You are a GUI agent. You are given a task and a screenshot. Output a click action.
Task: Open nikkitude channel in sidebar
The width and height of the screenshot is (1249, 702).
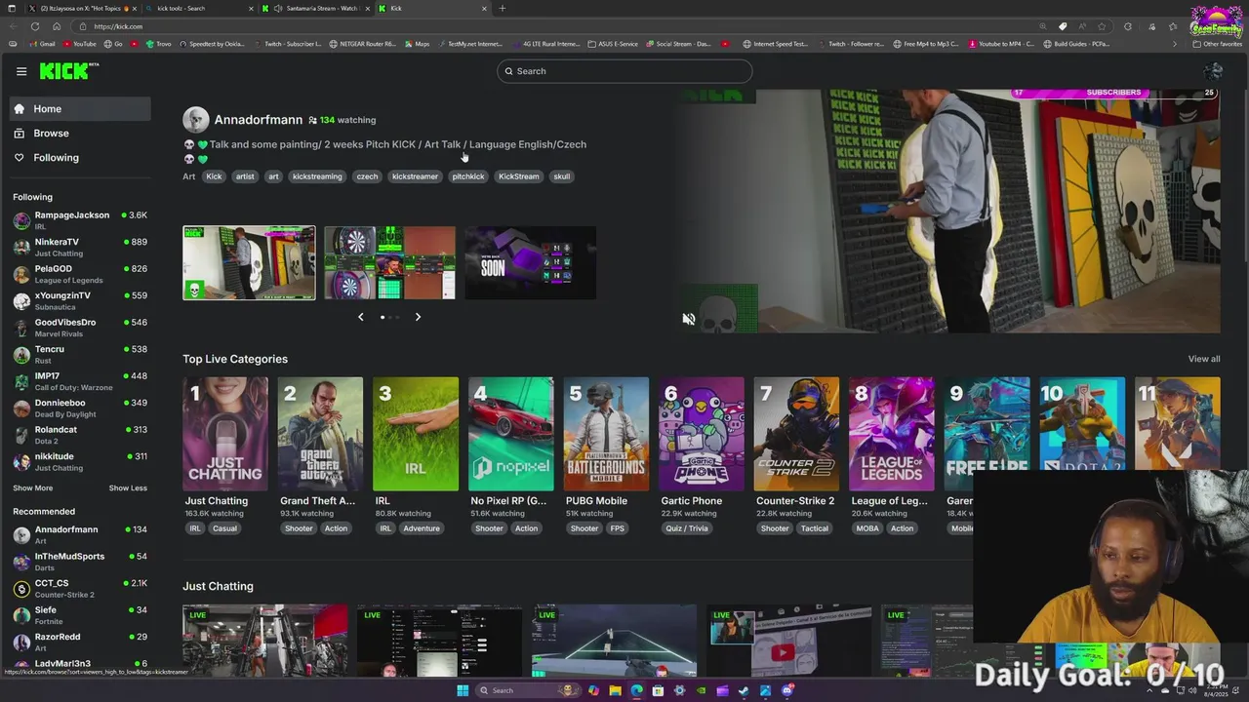80,462
